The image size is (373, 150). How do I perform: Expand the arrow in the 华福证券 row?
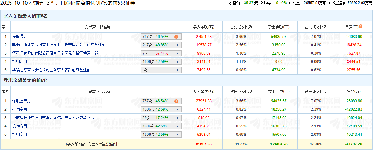[x=177, y=70]
